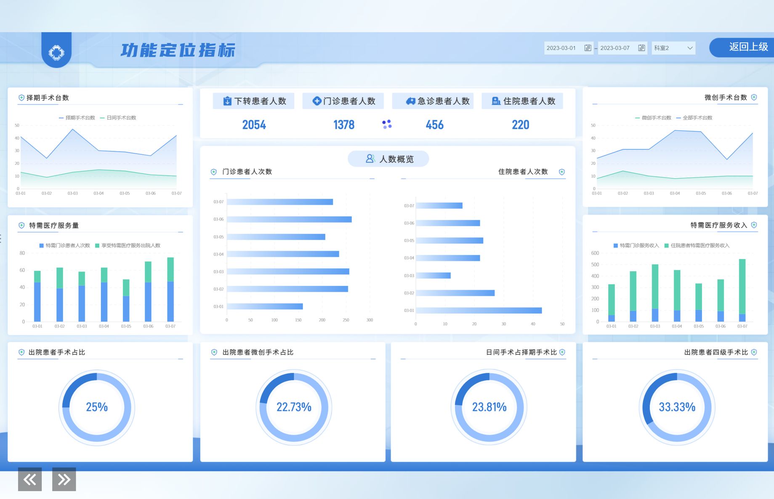Click the 23.81% donut chart
Screen dimensions: 774x499
point(489,407)
